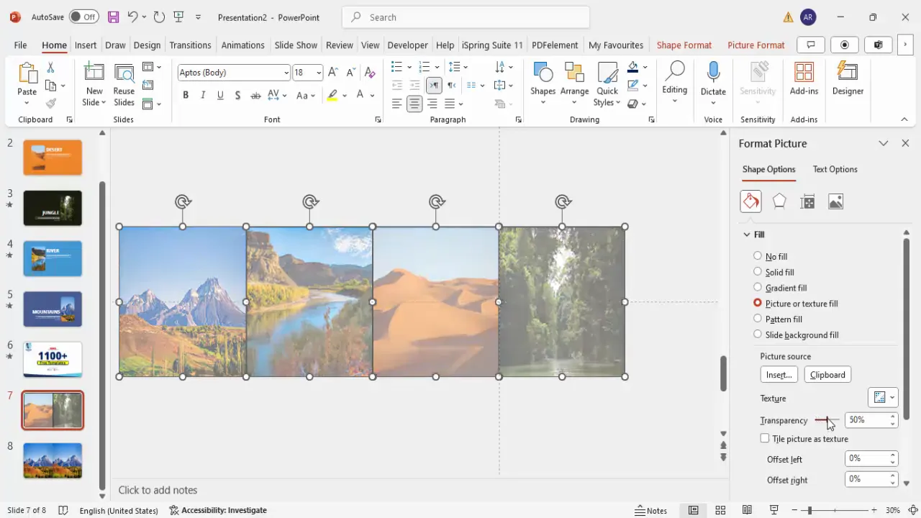This screenshot has width=921, height=518.
Task: Click the text highlight color swatch
Action: tap(332, 95)
